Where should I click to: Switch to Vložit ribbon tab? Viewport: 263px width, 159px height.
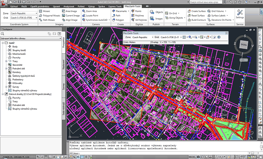tap(24, 6)
